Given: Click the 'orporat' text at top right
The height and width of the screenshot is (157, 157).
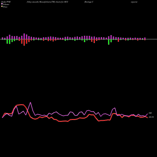Looking at the screenshot, I should click(134, 2).
